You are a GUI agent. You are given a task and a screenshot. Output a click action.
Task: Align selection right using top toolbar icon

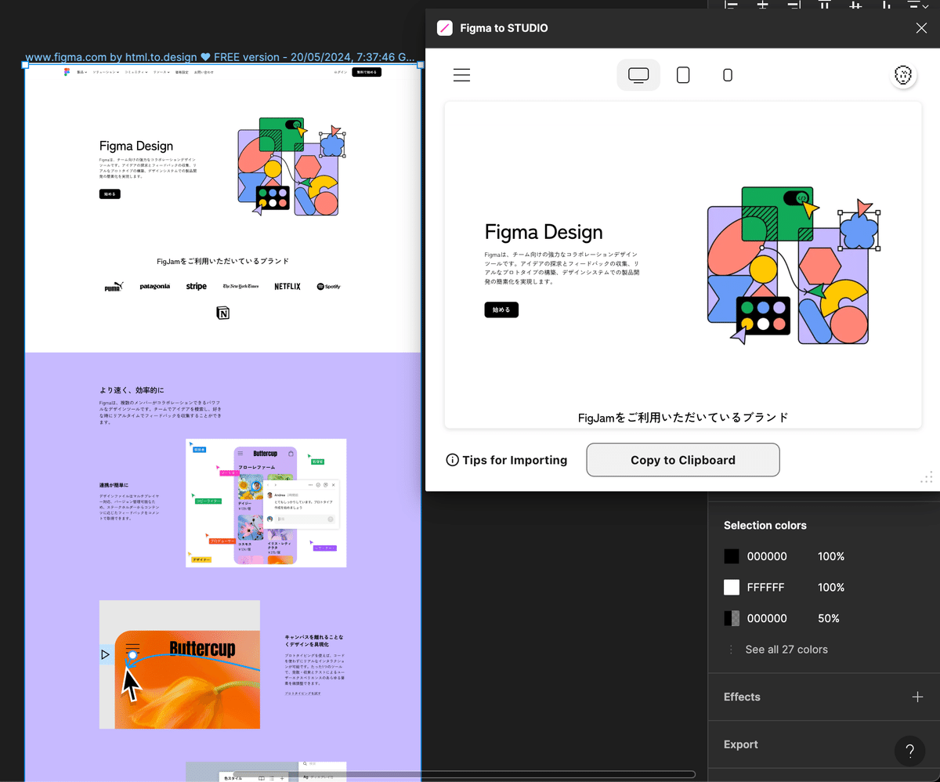tap(794, 5)
